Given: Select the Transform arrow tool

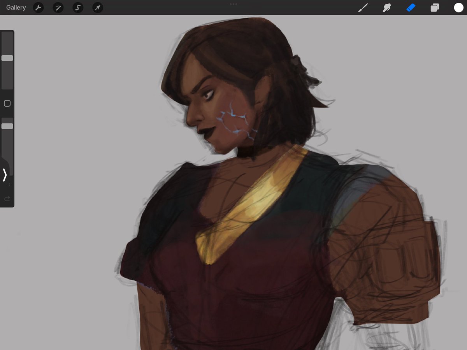Looking at the screenshot, I should (x=97, y=7).
